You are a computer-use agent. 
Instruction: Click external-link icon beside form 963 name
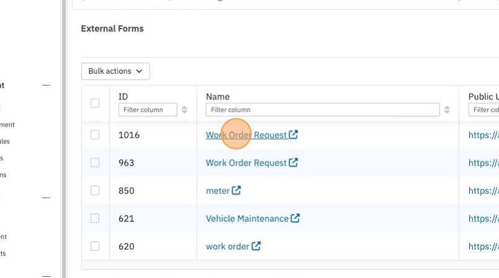[294, 162]
